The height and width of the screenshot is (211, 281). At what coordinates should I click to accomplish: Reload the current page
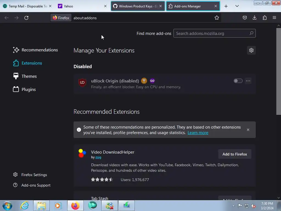(x=26, y=18)
